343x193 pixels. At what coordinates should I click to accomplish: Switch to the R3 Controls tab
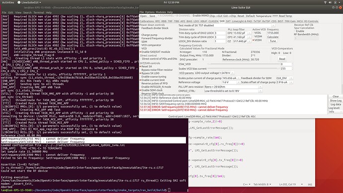311,21
